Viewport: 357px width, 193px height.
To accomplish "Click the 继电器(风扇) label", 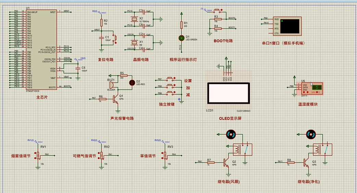I will click(229, 182).
